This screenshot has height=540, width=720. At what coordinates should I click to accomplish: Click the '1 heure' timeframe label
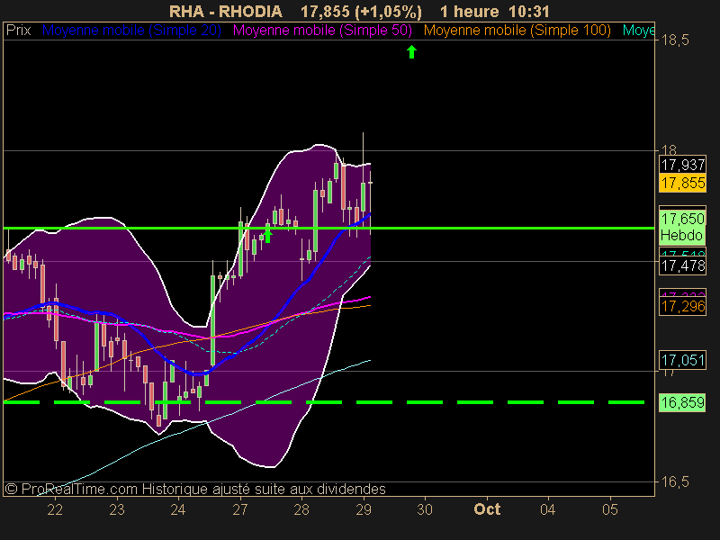tap(469, 12)
